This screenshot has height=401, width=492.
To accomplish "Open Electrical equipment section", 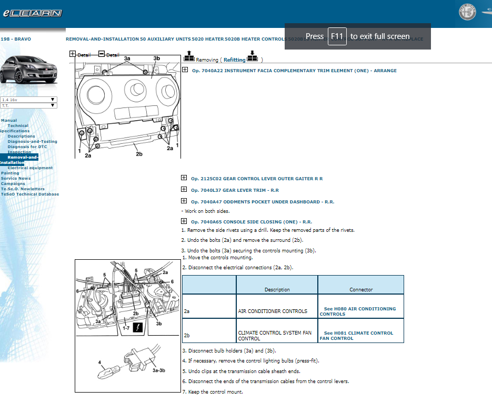I will [30, 168].
